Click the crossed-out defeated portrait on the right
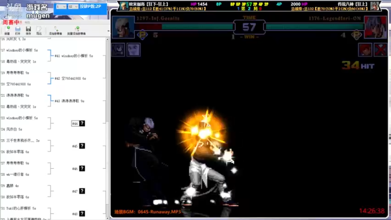391x220 pixels. (x=381, y=50)
